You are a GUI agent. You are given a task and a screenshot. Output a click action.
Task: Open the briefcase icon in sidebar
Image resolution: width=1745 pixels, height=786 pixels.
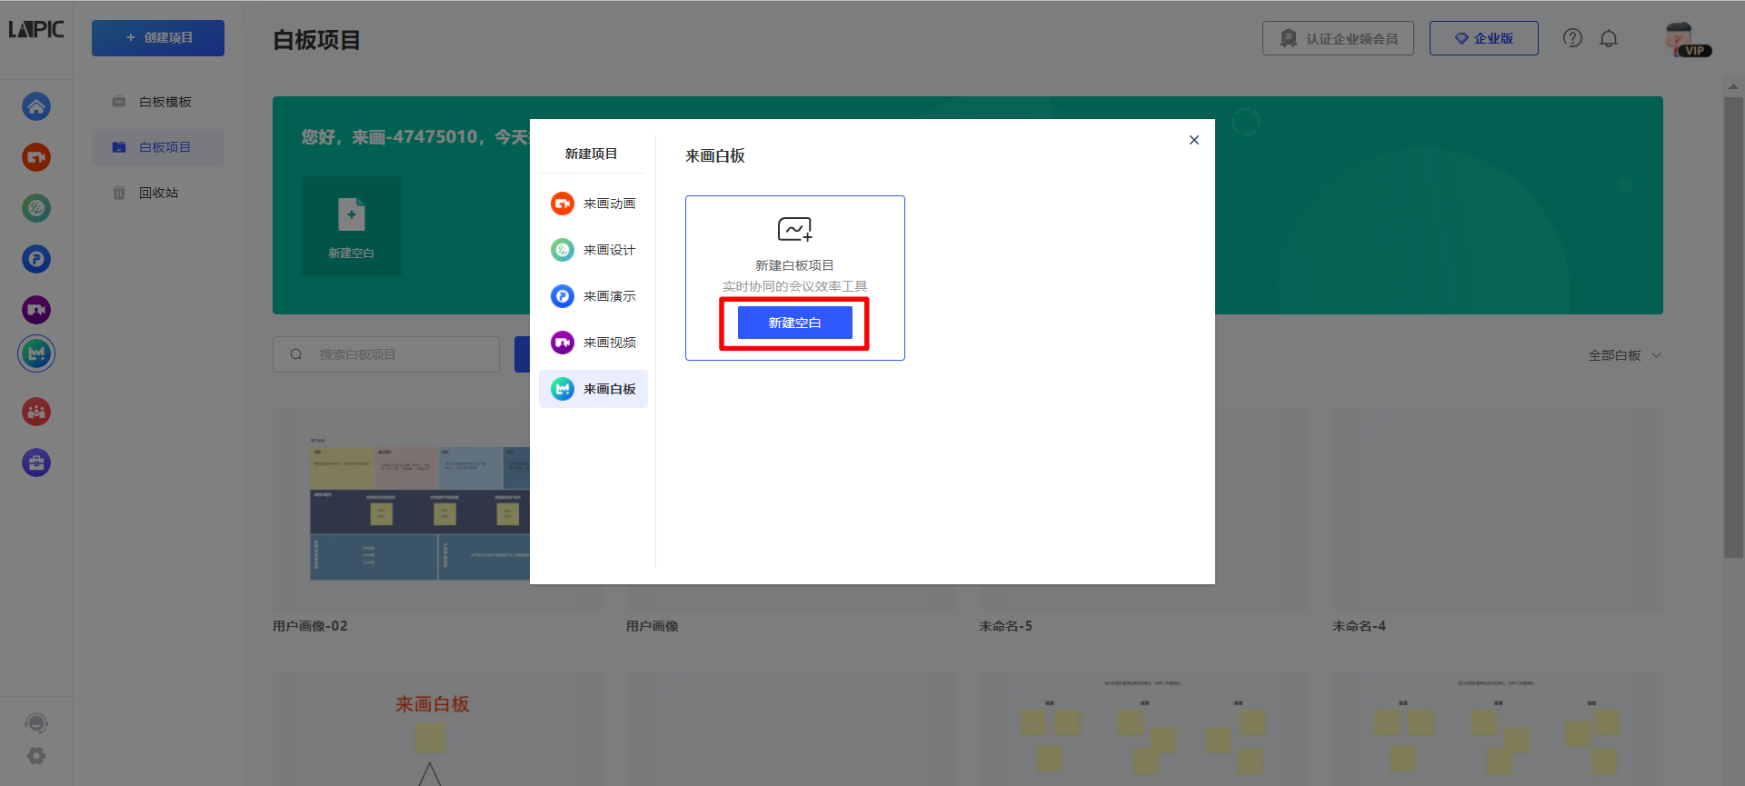coord(36,463)
